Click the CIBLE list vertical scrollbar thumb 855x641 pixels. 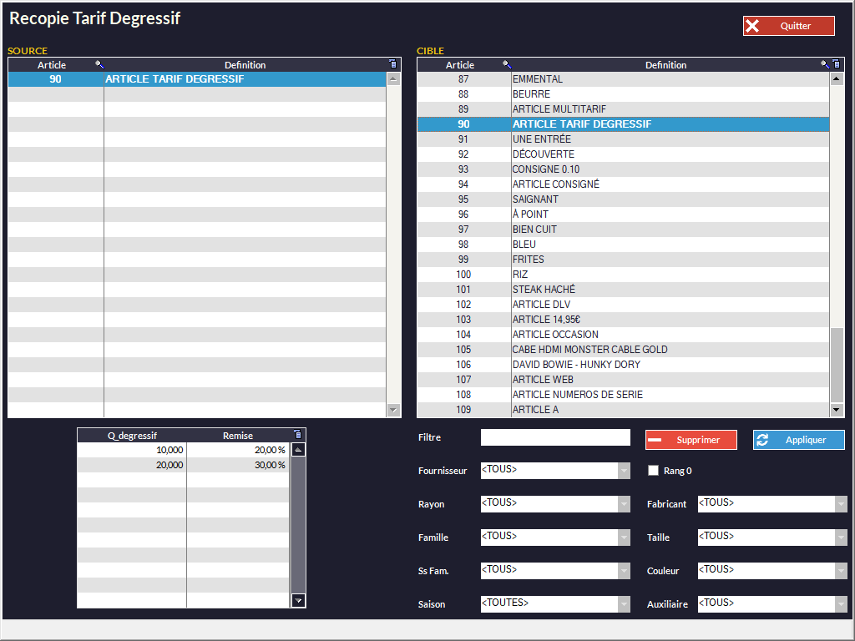[x=837, y=364]
